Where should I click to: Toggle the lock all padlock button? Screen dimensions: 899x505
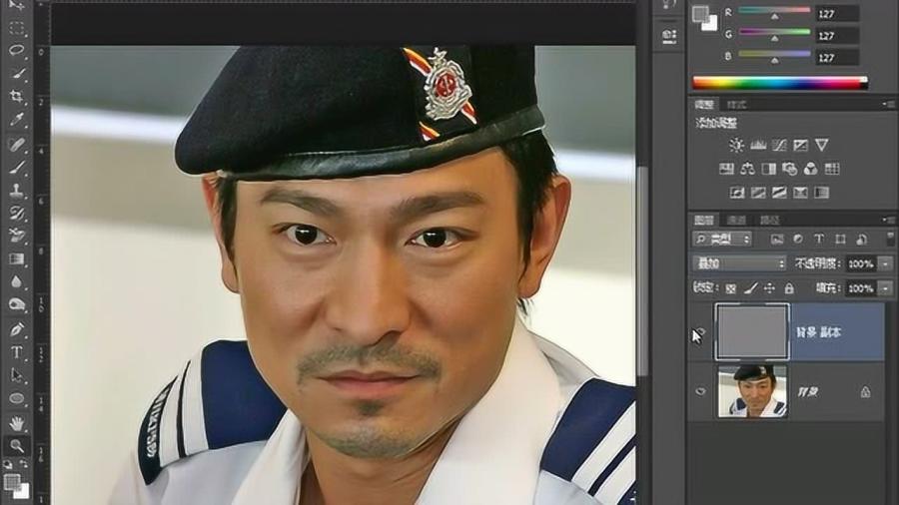point(789,287)
